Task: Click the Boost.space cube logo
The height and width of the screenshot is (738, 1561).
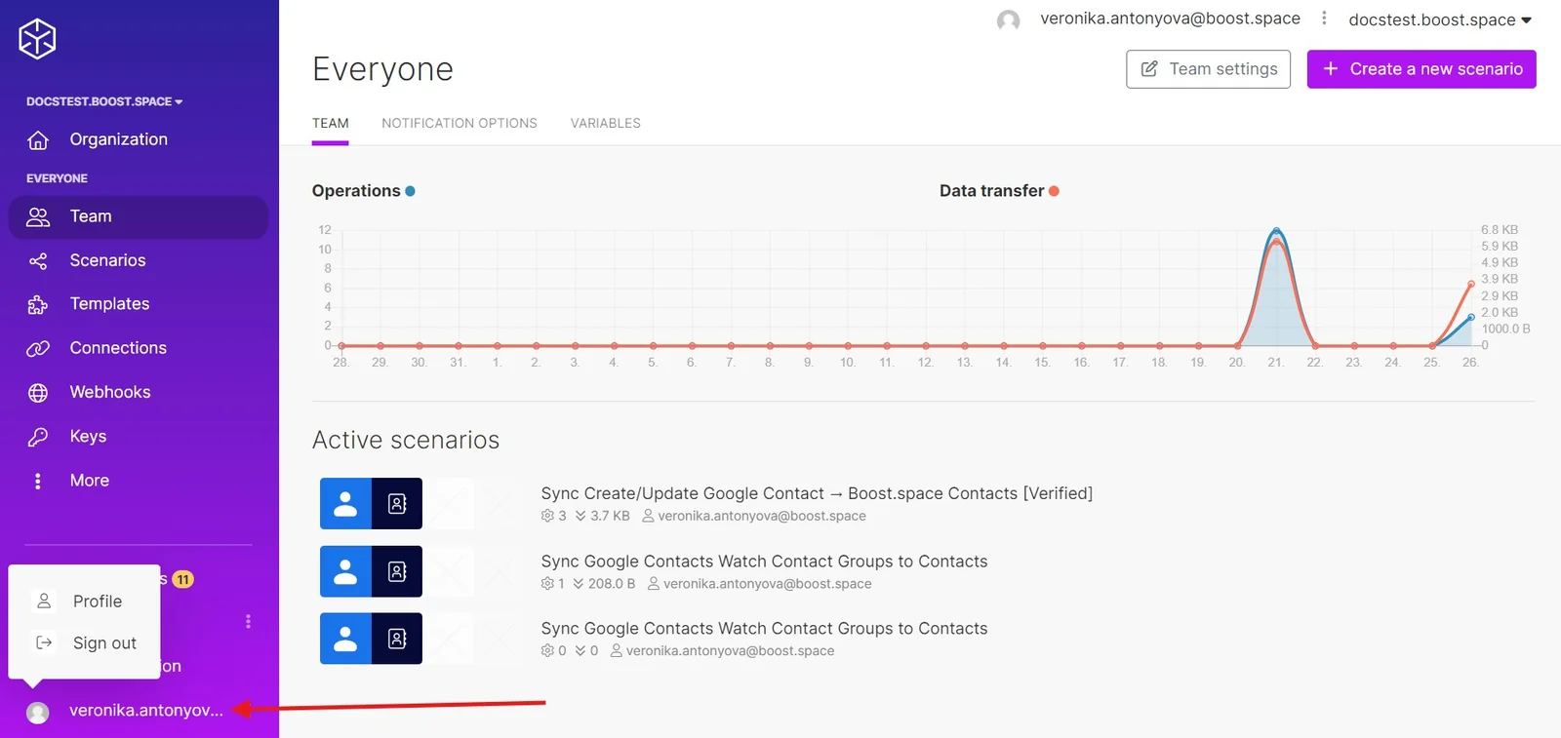Action: (37, 39)
